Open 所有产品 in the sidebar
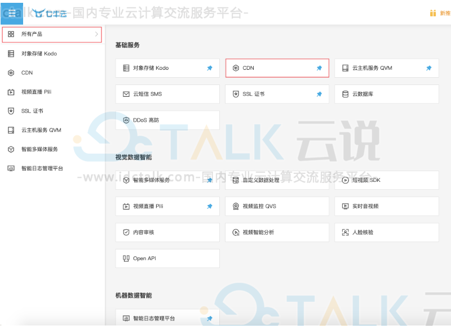The image size is (451, 326). point(52,34)
